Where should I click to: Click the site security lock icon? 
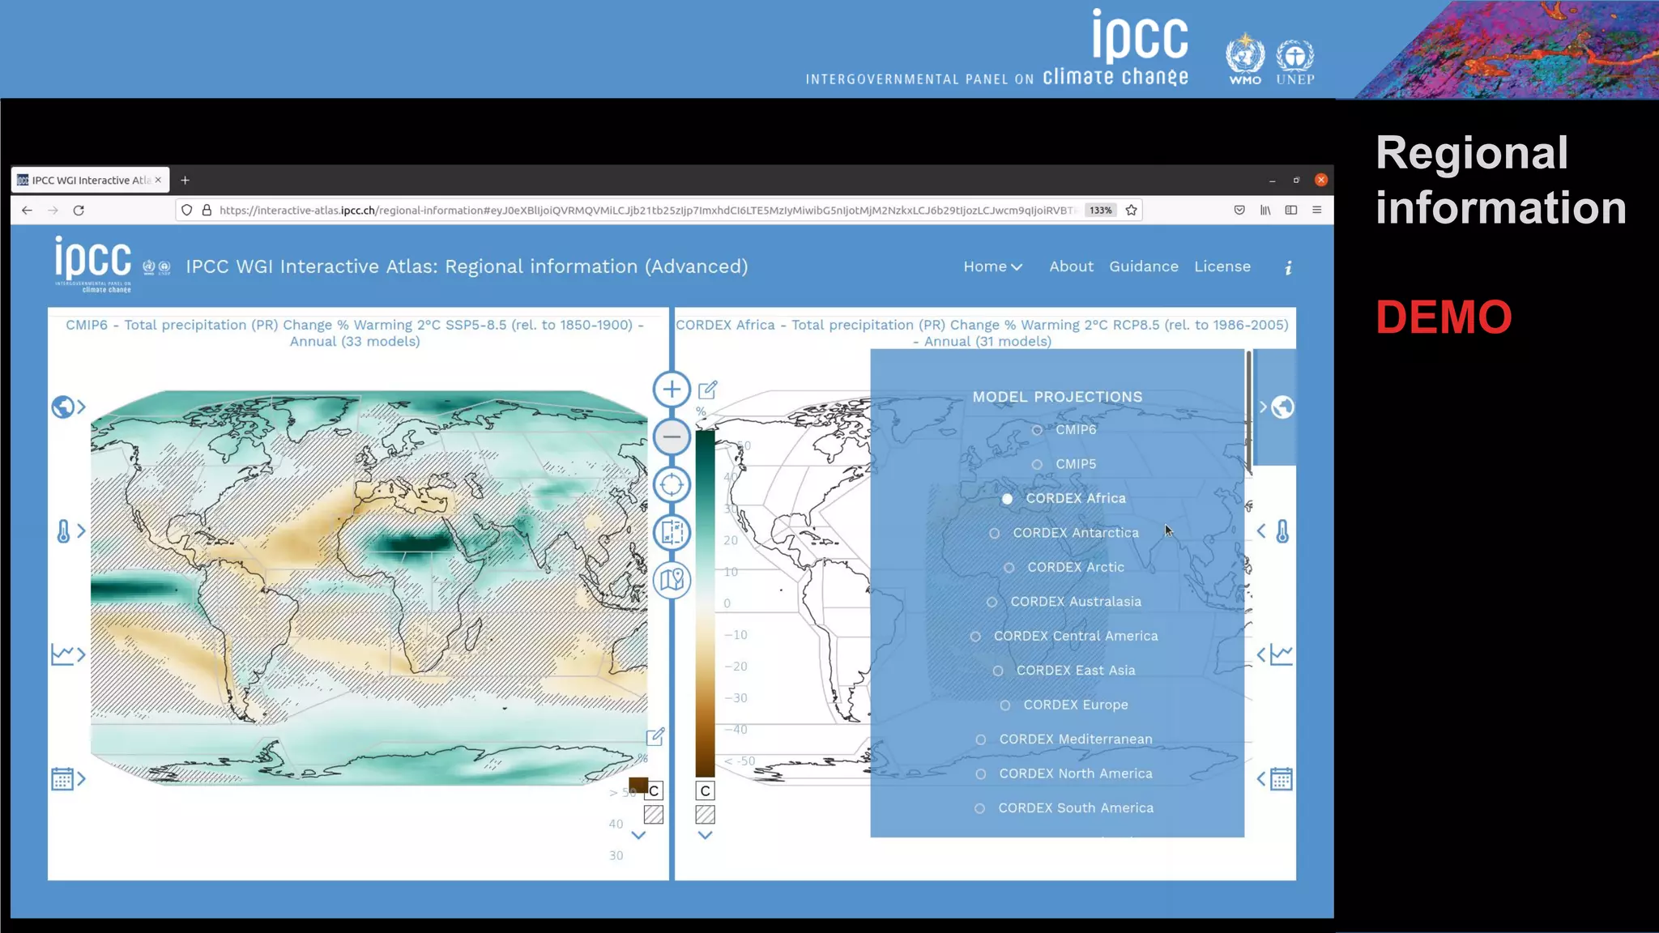pos(207,211)
